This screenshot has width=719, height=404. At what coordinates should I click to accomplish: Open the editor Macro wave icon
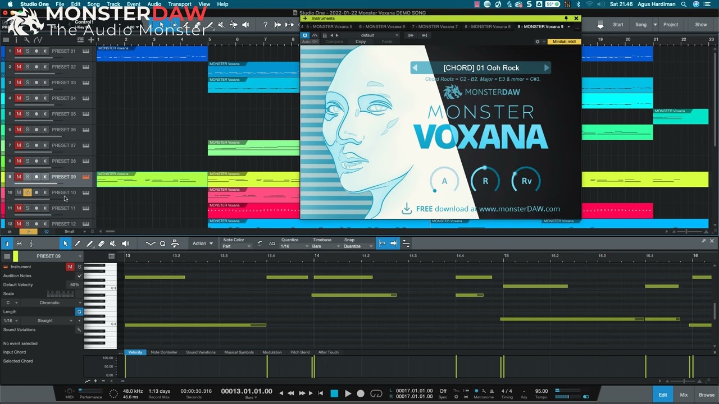pyautogui.click(x=151, y=244)
